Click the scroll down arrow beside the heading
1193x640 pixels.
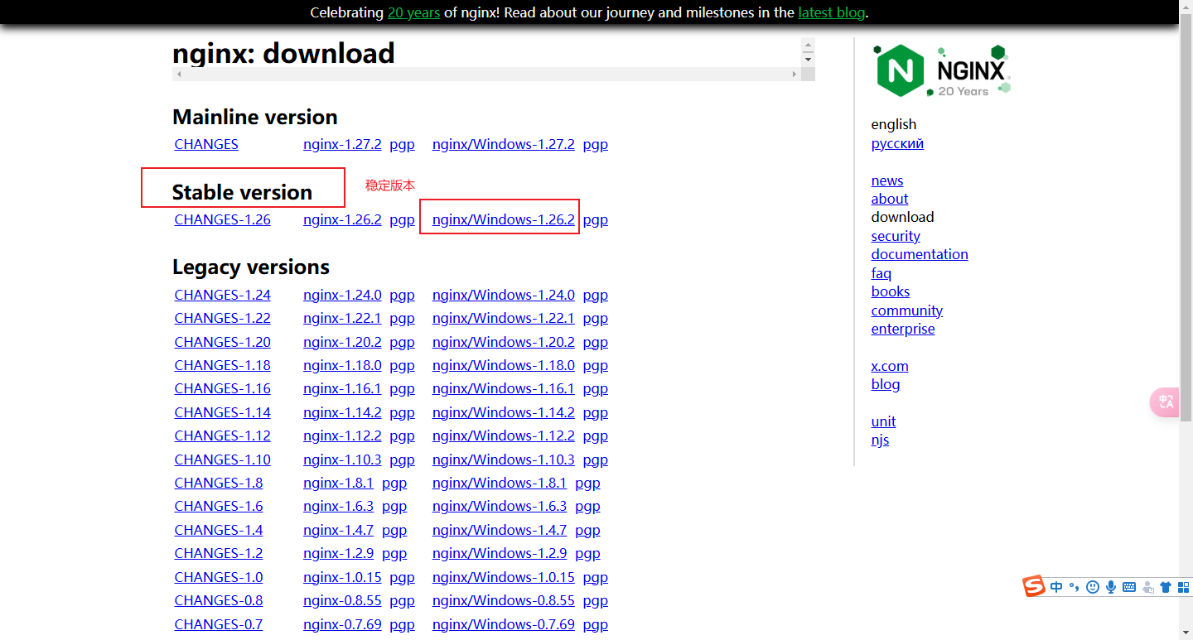click(x=808, y=59)
